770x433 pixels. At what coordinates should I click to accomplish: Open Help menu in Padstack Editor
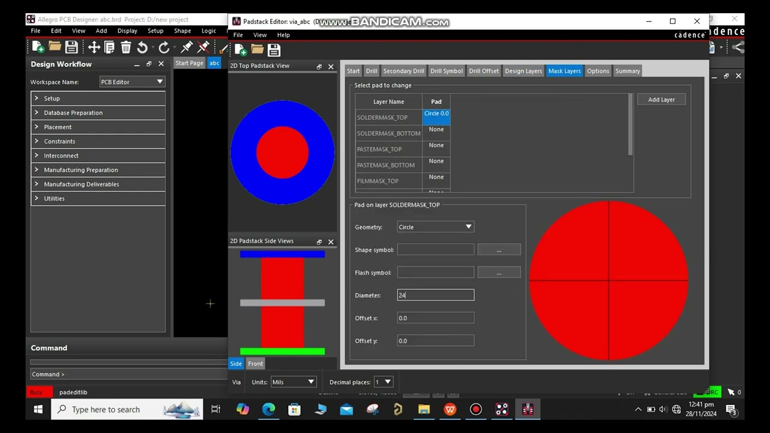(283, 35)
